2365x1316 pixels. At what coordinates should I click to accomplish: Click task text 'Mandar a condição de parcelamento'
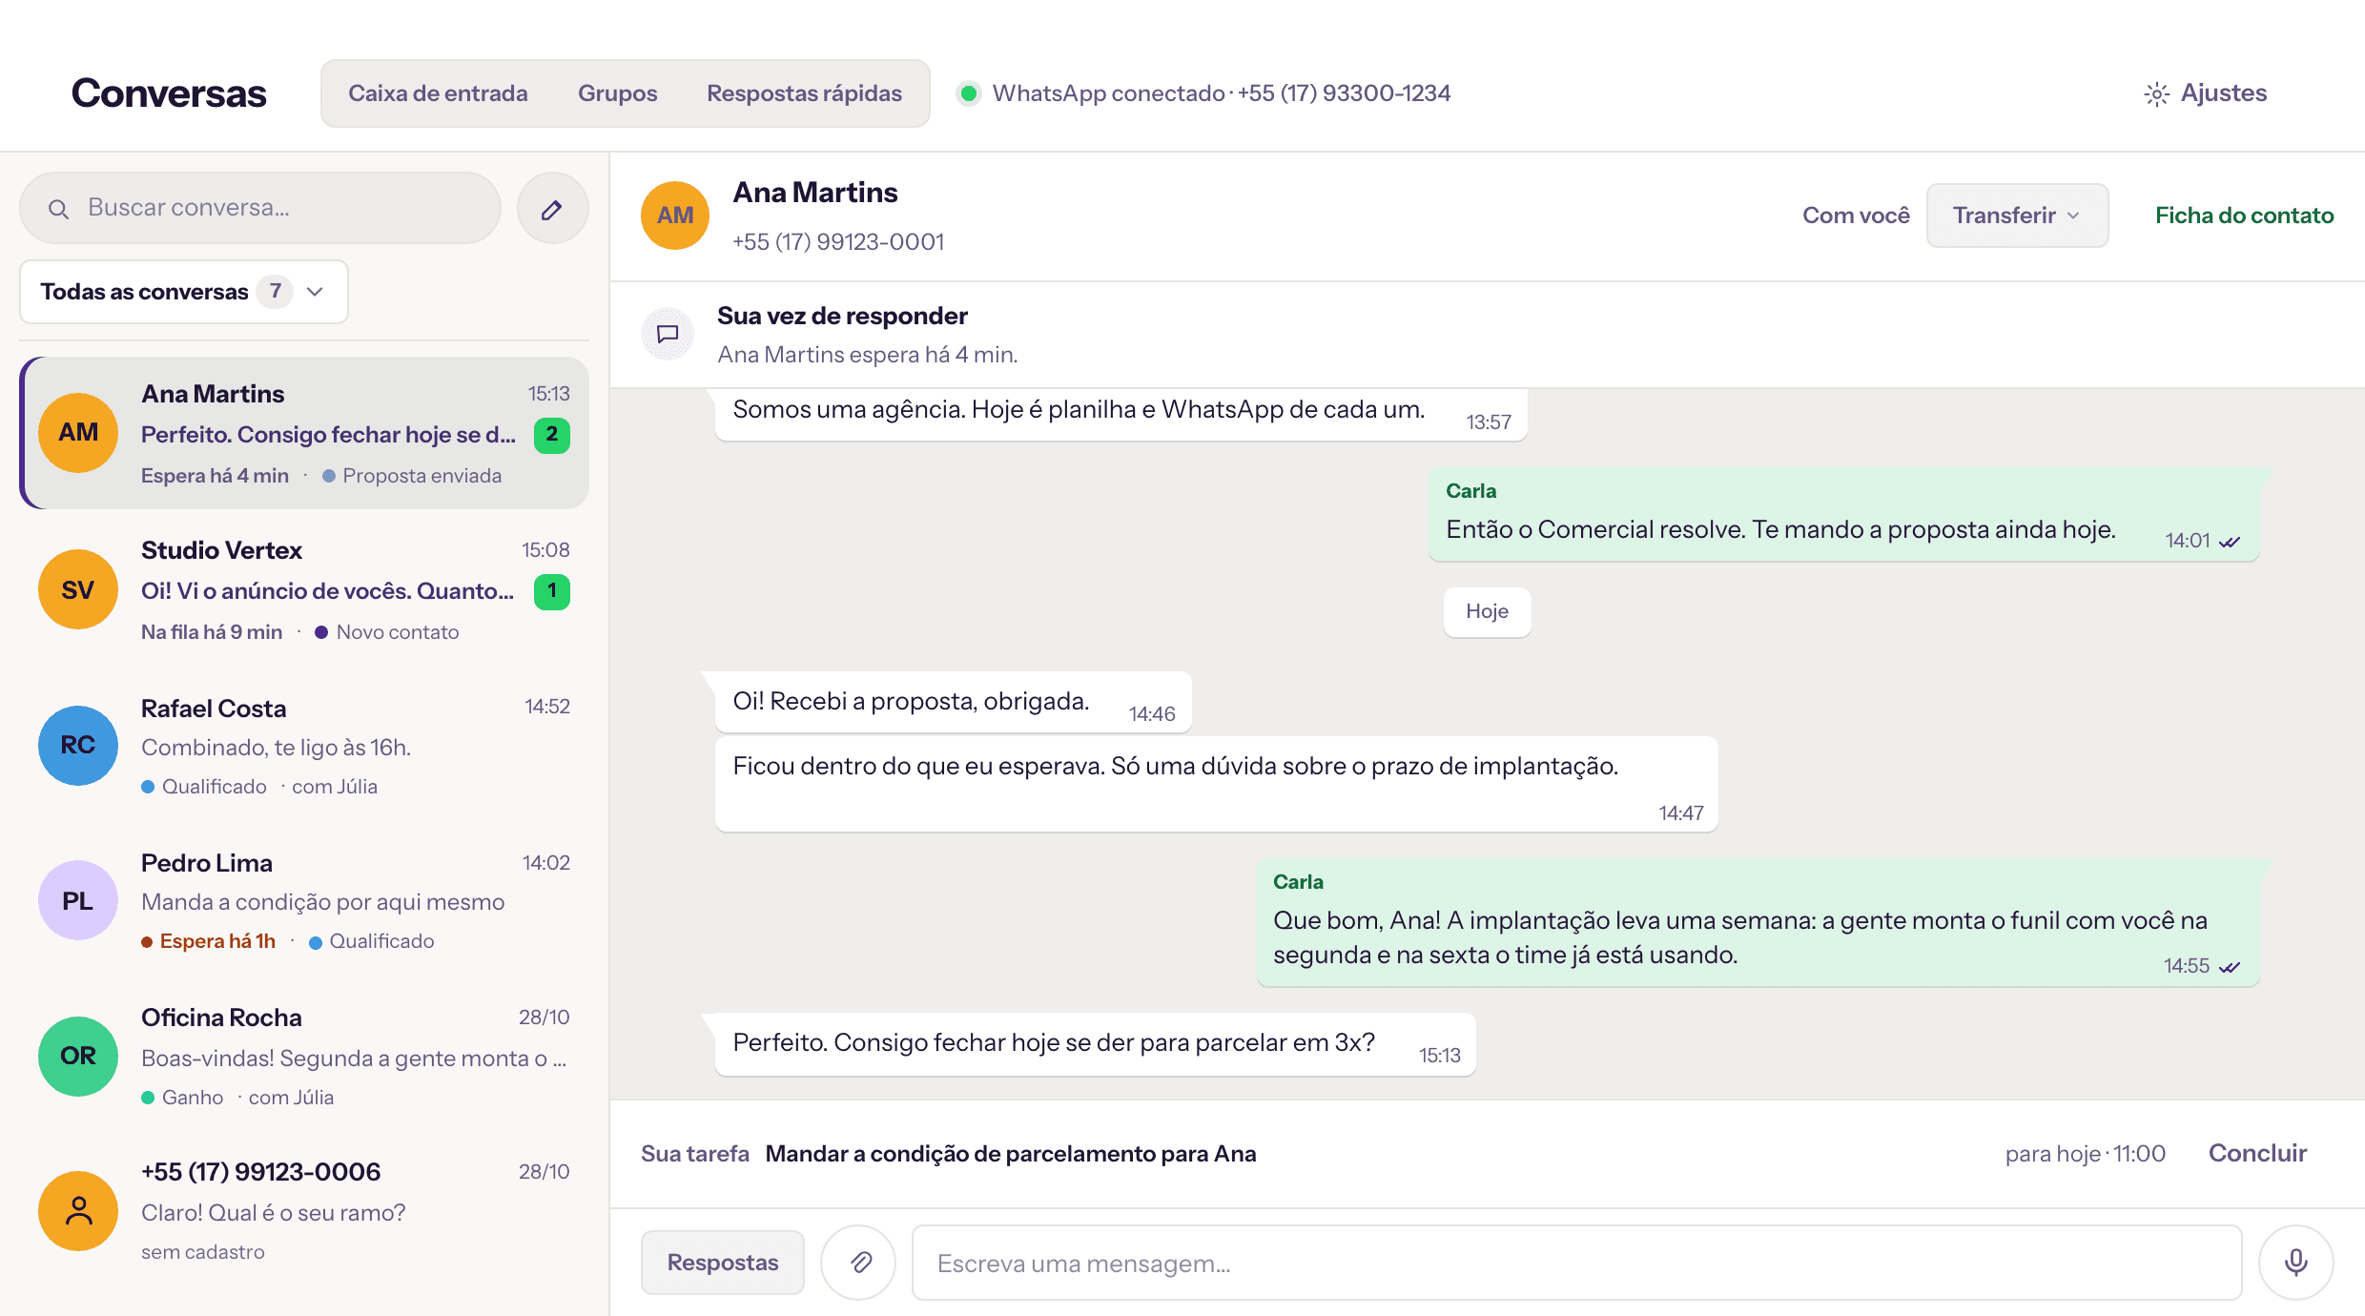coord(1011,1154)
